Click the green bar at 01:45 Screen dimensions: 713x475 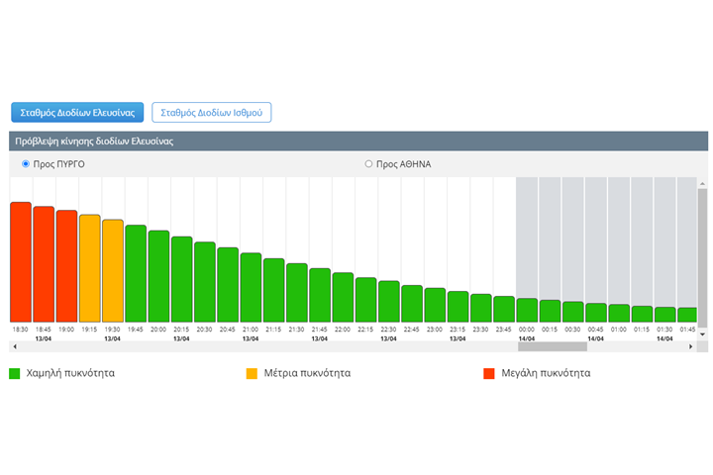click(687, 315)
